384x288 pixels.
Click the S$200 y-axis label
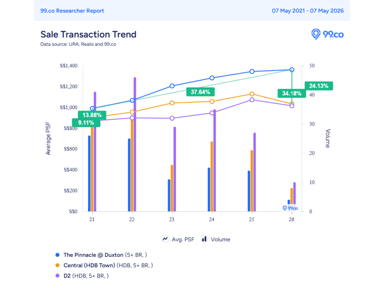[x=70, y=191]
